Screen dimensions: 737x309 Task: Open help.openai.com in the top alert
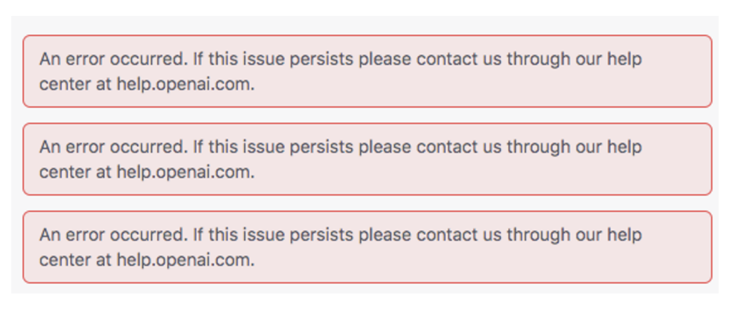(x=185, y=84)
